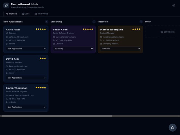Click david.kim@email.com address
The image size is (180, 135).
[x=18, y=66]
